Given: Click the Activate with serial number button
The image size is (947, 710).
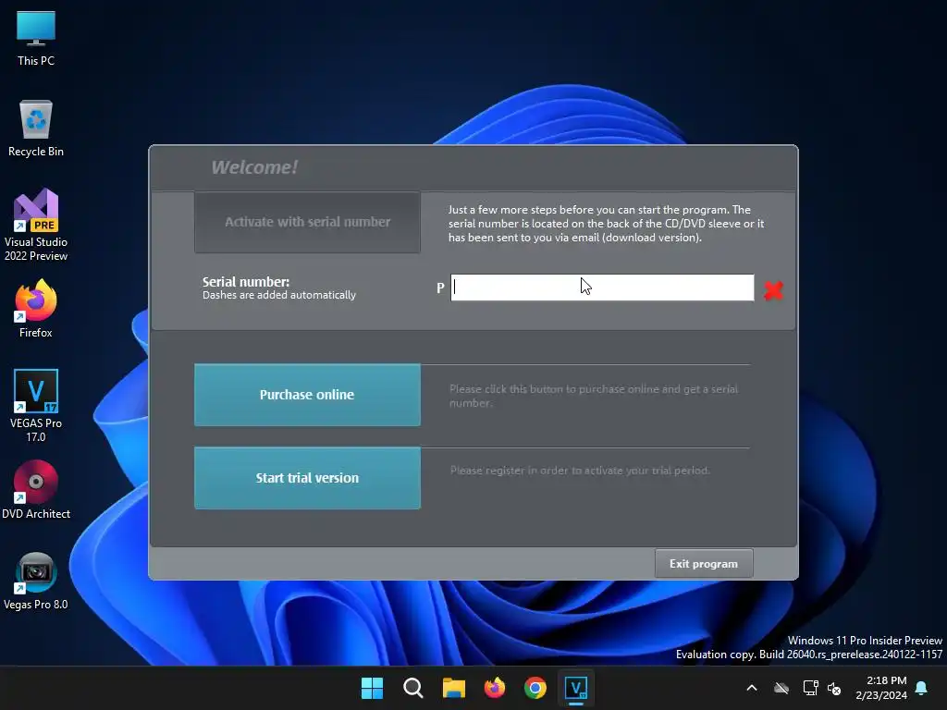Looking at the screenshot, I should coord(307,222).
